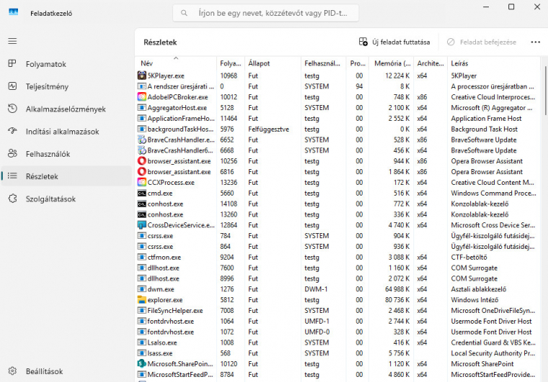Click the ctfmon.exe process icon
The image size is (548, 382).
click(141, 258)
